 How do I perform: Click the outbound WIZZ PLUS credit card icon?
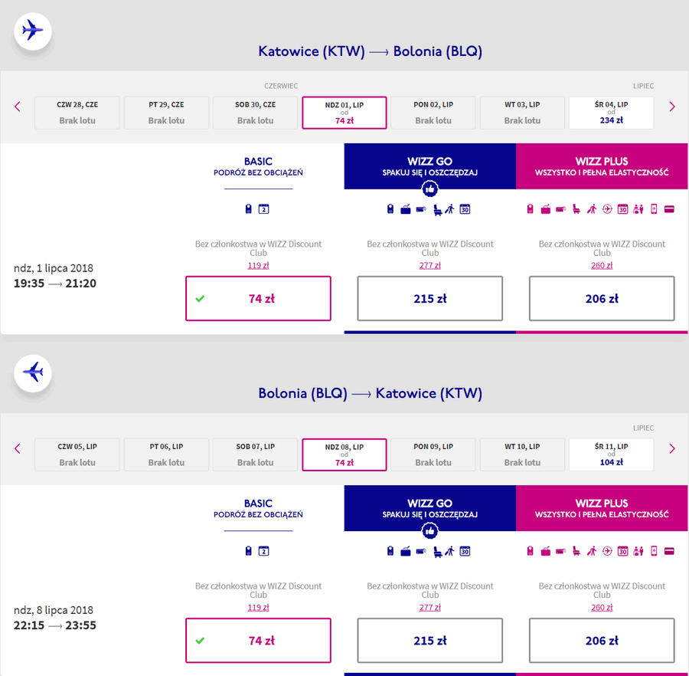pyautogui.click(x=669, y=209)
